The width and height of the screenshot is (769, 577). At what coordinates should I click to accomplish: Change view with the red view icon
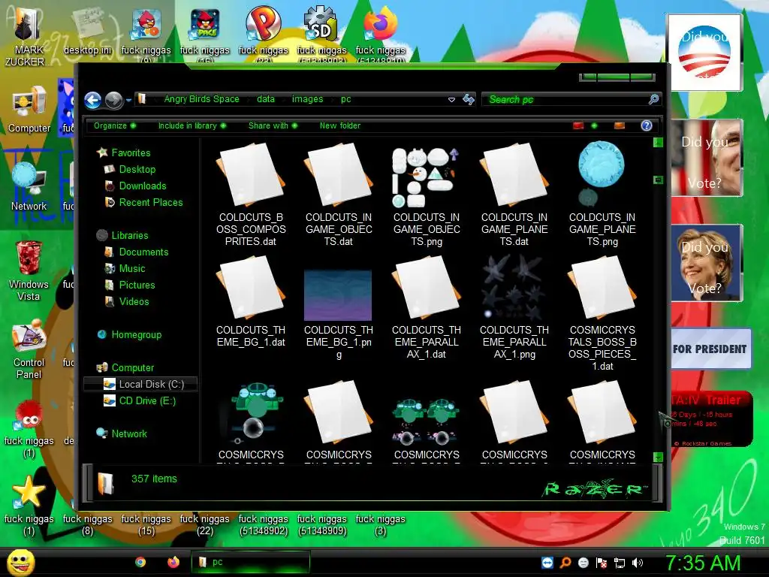[x=578, y=125]
